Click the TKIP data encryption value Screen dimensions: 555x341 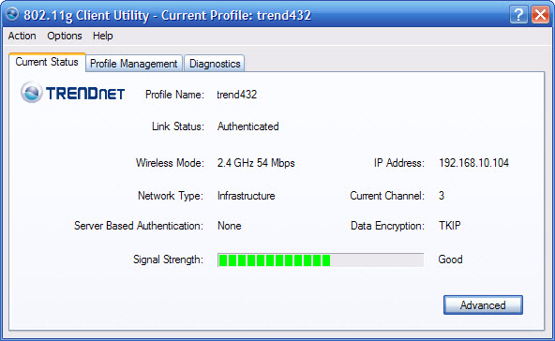click(449, 226)
